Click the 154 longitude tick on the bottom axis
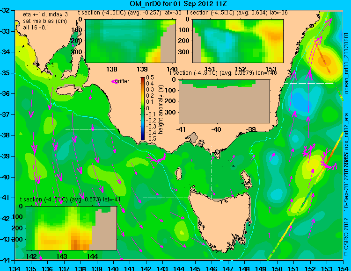 coord(343,268)
